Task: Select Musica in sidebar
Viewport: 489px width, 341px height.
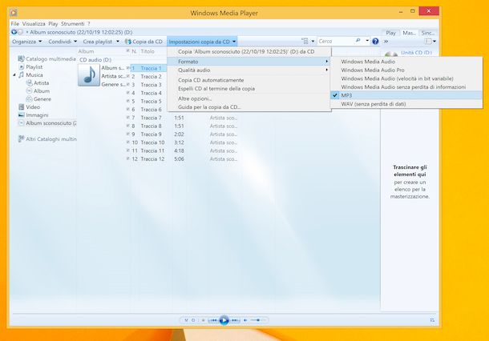Action: coord(30,75)
